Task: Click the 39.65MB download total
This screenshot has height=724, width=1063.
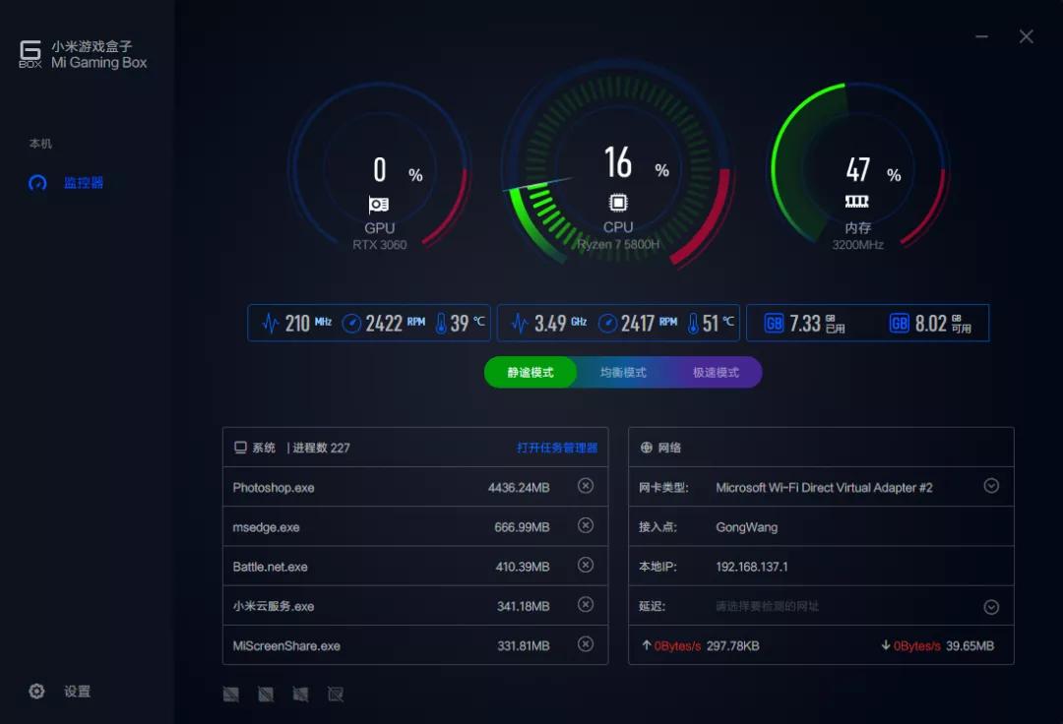Action: click(969, 646)
